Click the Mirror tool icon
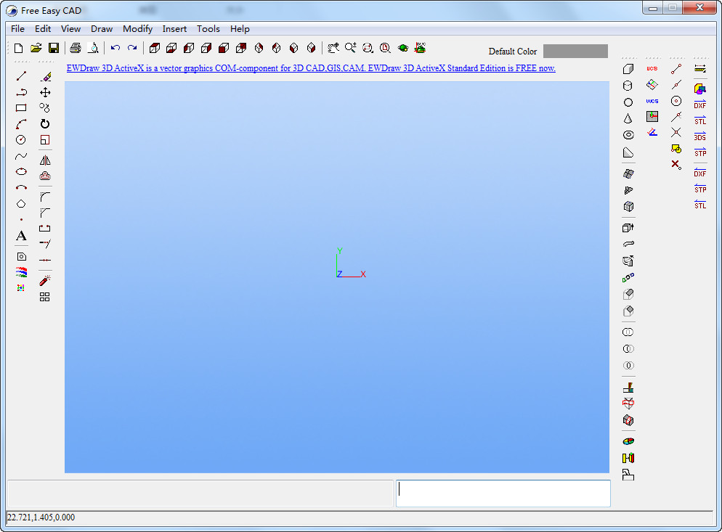This screenshot has width=722, height=532. pyautogui.click(x=45, y=160)
